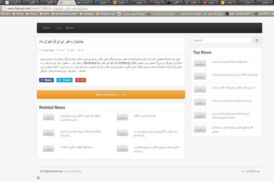Click the search magnifier button
Viewport: 274px width, 182px height.
pos(256,40)
